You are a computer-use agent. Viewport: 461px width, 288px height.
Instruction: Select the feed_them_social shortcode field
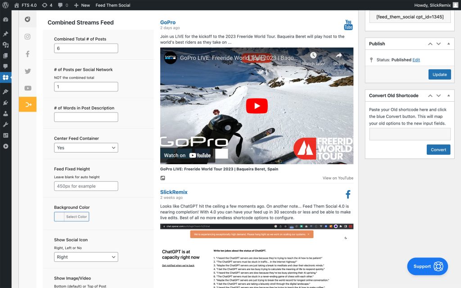(x=410, y=17)
